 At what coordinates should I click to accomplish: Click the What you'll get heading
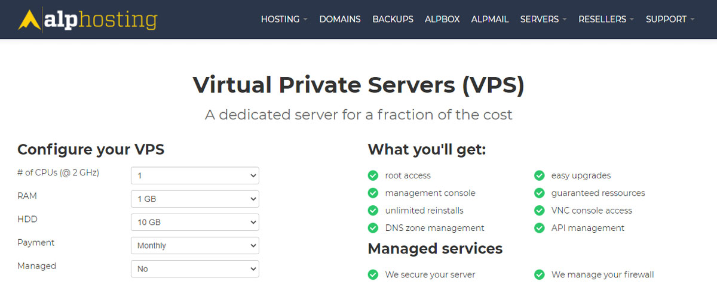[x=427, y=149]
